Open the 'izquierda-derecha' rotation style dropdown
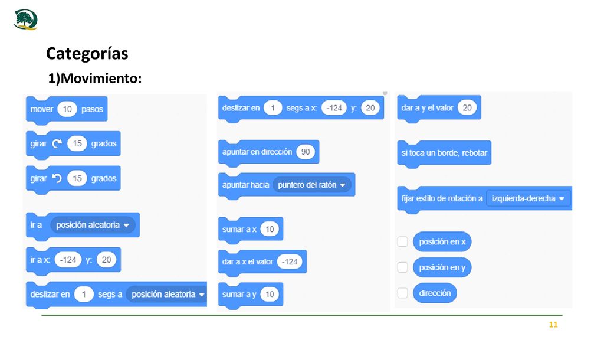Screen dimensions: 604x340 click(528, 198)
